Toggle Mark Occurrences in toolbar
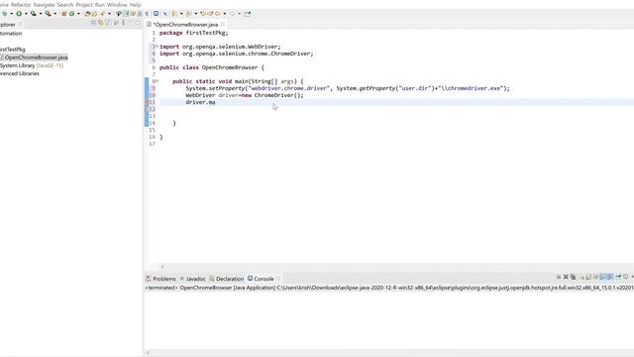This screenshot has width=634, height=357. point(126,14)
